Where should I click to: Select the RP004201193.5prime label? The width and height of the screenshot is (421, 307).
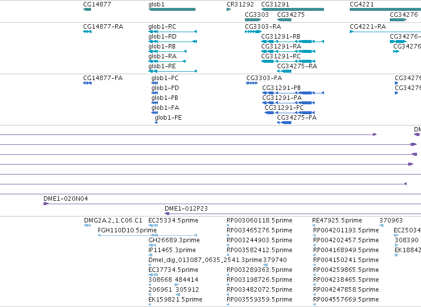pos(346,230)
